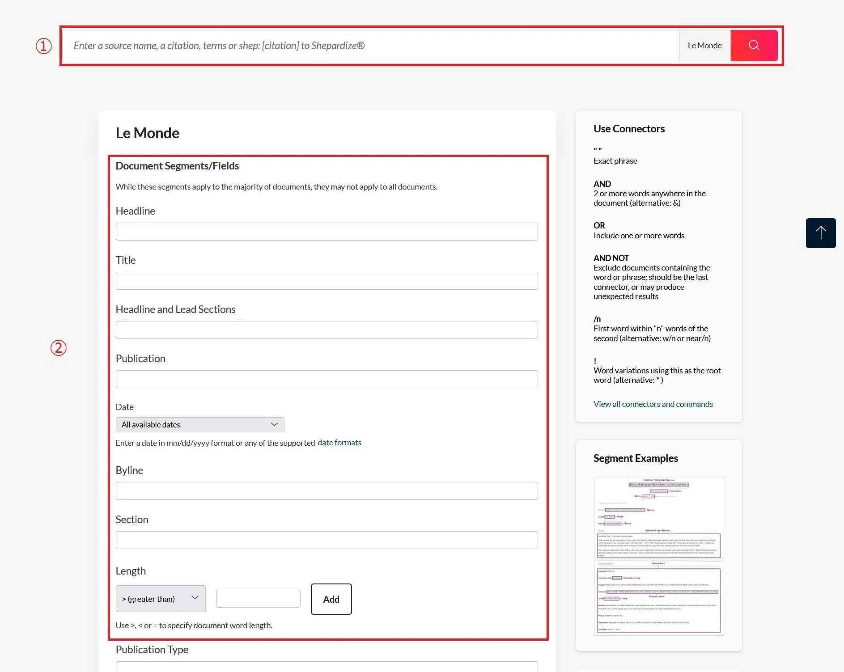This screenshot has width=844, height=672.
Task: Click the back-to-top arrow button
Action: point(821,233)
